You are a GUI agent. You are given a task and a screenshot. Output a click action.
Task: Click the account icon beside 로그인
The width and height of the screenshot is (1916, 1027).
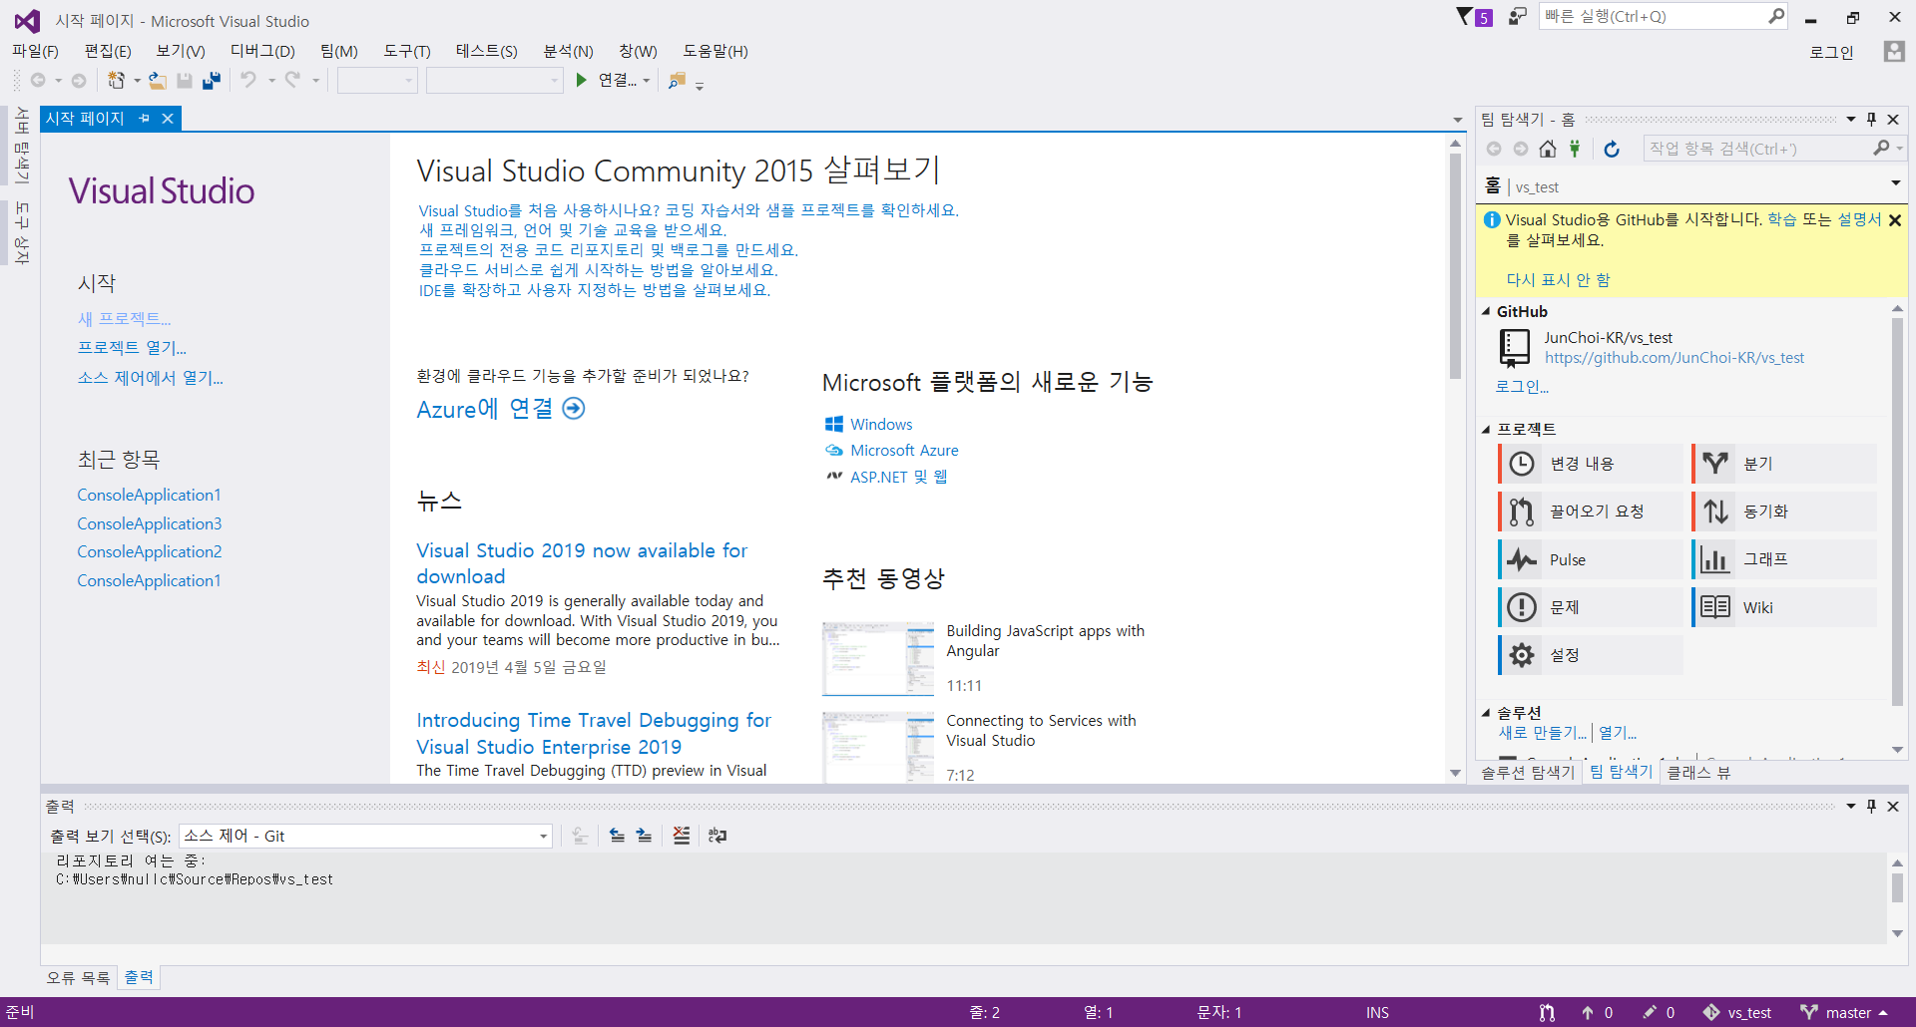point(1894,52)
